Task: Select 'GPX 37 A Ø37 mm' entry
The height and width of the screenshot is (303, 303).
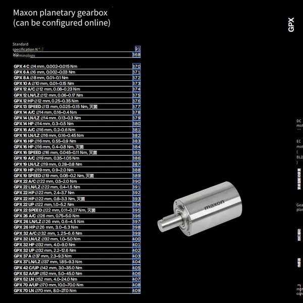Action: [x=43, y=256]
